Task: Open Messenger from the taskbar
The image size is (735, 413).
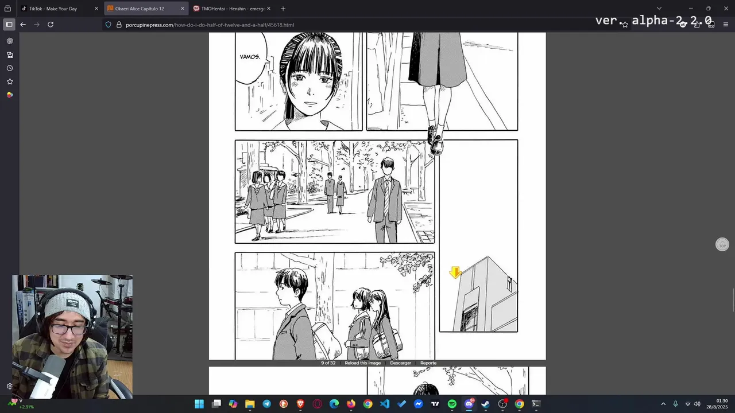Action: click(419, 404)
